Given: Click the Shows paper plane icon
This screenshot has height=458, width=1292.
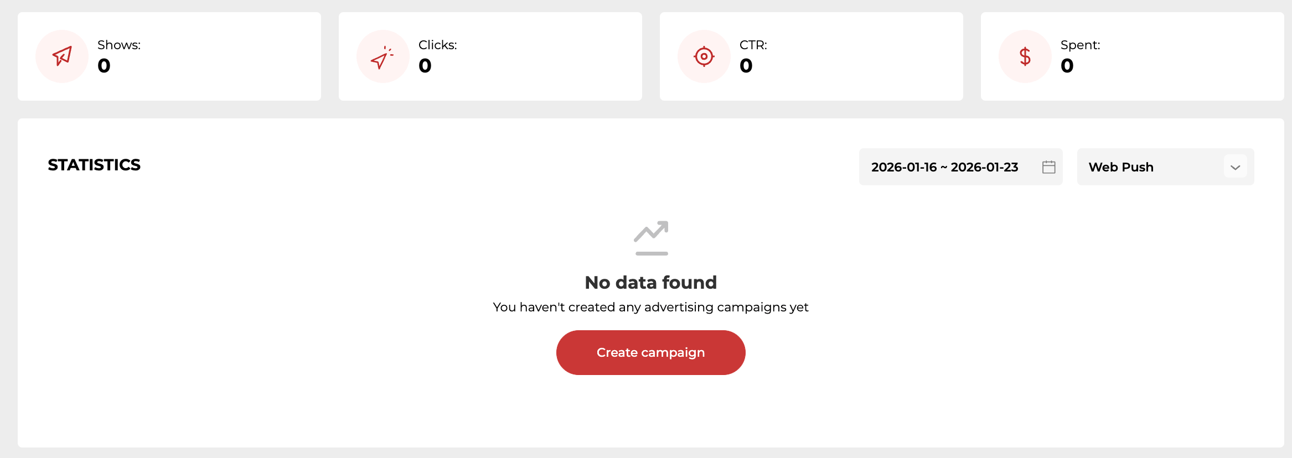Looking at the screenshot, I should (62, 56).
